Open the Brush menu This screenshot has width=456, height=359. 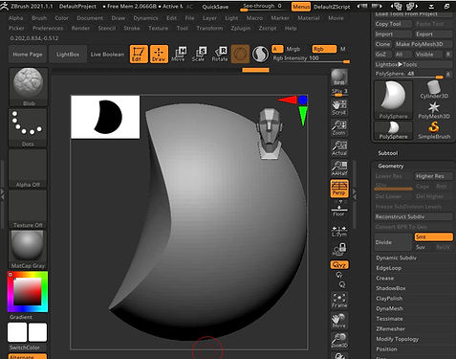click(x=39, y=18)
